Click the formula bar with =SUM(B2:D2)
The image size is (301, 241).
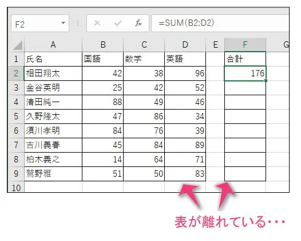tap(220, 24)
